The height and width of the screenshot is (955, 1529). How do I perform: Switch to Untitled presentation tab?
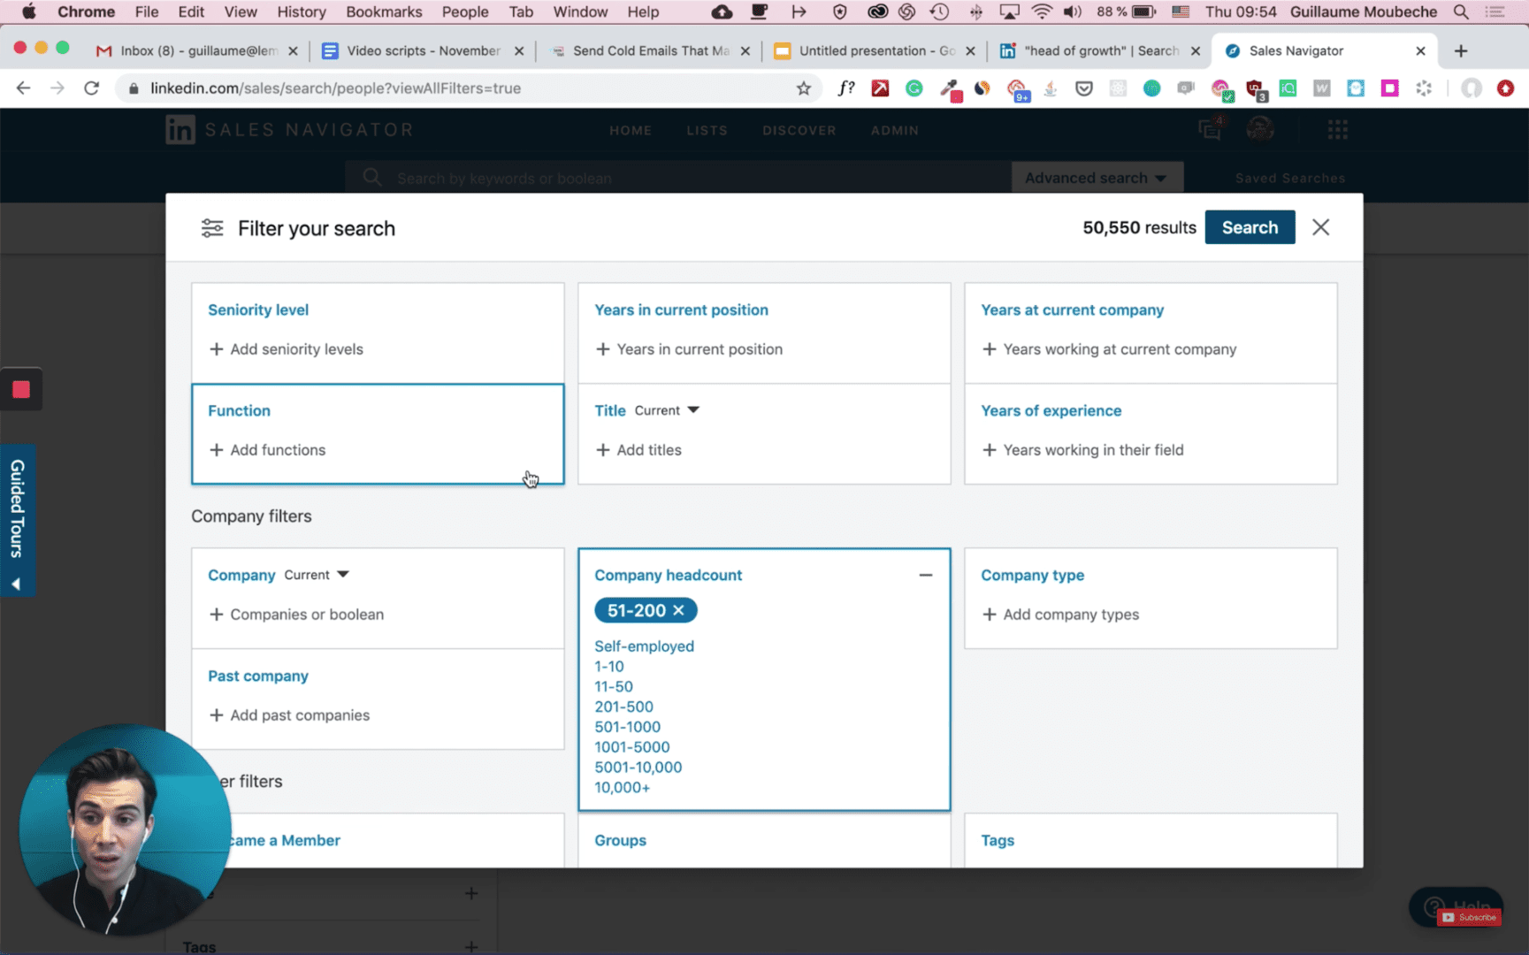[876, 50]
